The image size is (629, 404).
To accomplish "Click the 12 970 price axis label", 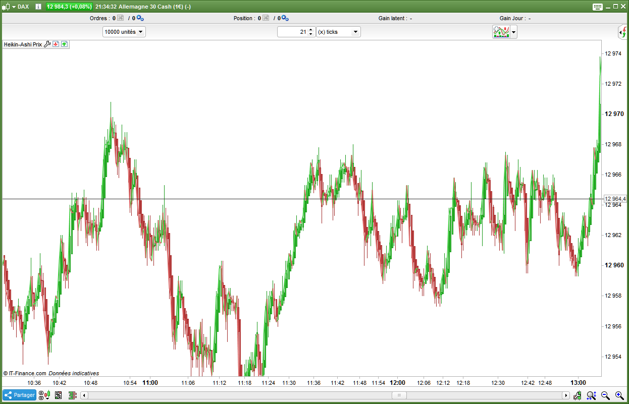I will pyautogui.click(x=614, y=114).
